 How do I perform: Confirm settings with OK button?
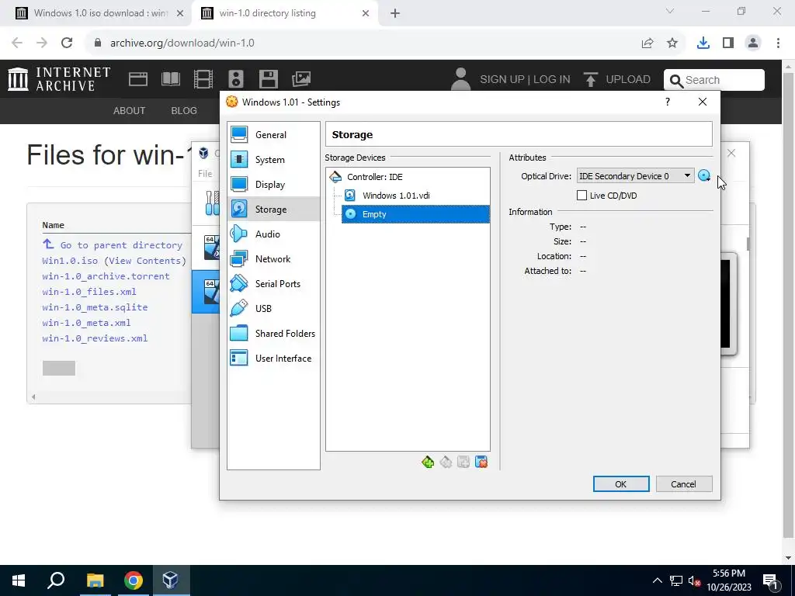click(x=621, y=484)
